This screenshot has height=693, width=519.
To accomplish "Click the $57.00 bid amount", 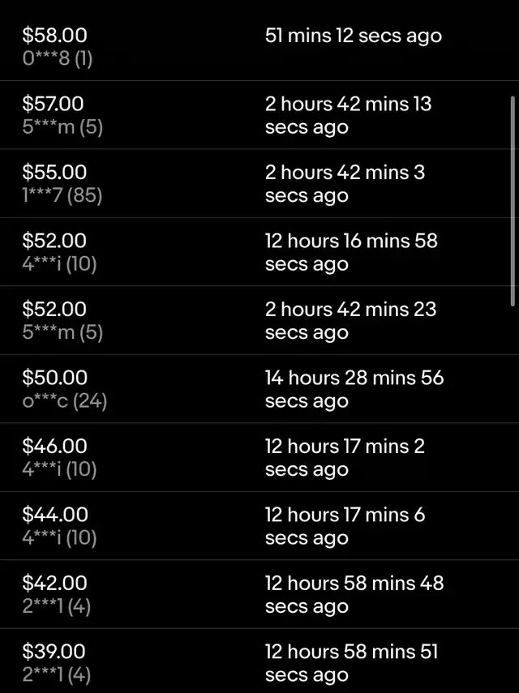I will pyautogui.click(x=54, y=104).
